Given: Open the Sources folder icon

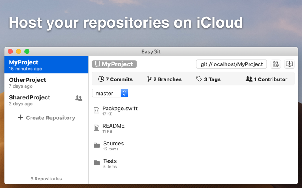Looking at the screenshot, I should pos(97,145).
